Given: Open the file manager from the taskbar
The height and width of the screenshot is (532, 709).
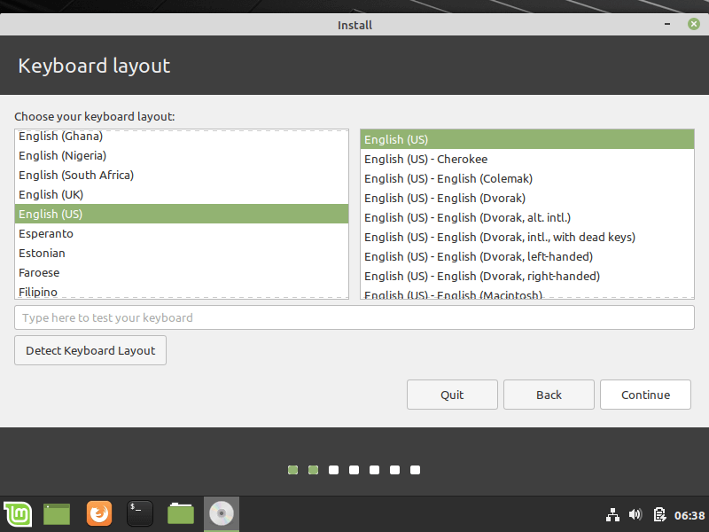Looking at the screenshot, I should (180, 513).
